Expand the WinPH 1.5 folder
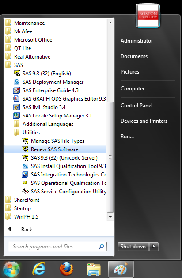The width and height of the screenshot is (182, 278). 22,217
